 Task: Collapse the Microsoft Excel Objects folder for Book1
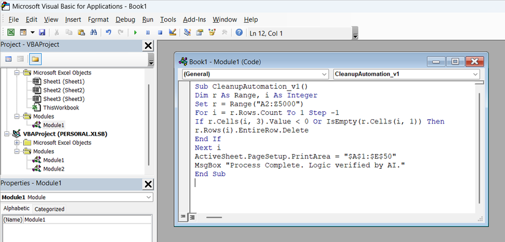tap(17, 73)
